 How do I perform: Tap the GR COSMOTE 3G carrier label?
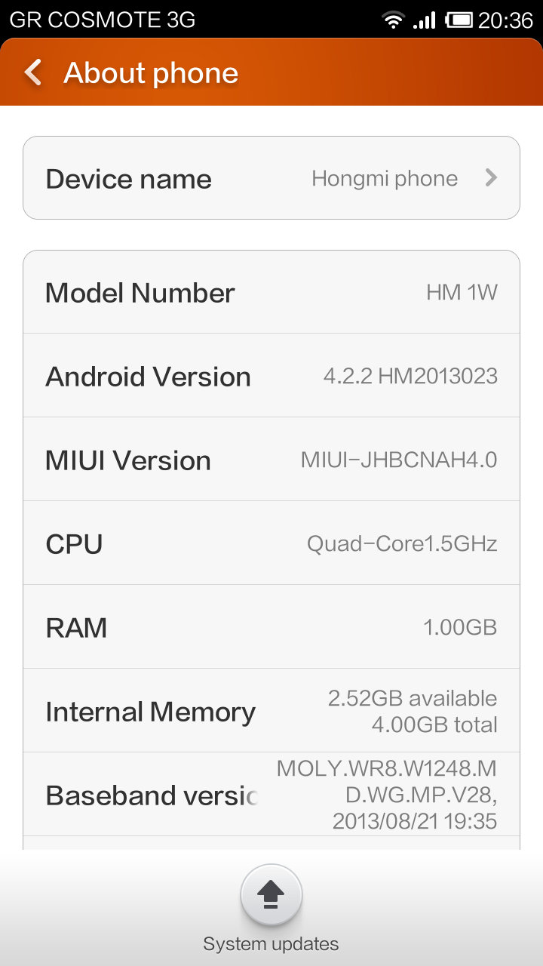[x=102, y=20]
